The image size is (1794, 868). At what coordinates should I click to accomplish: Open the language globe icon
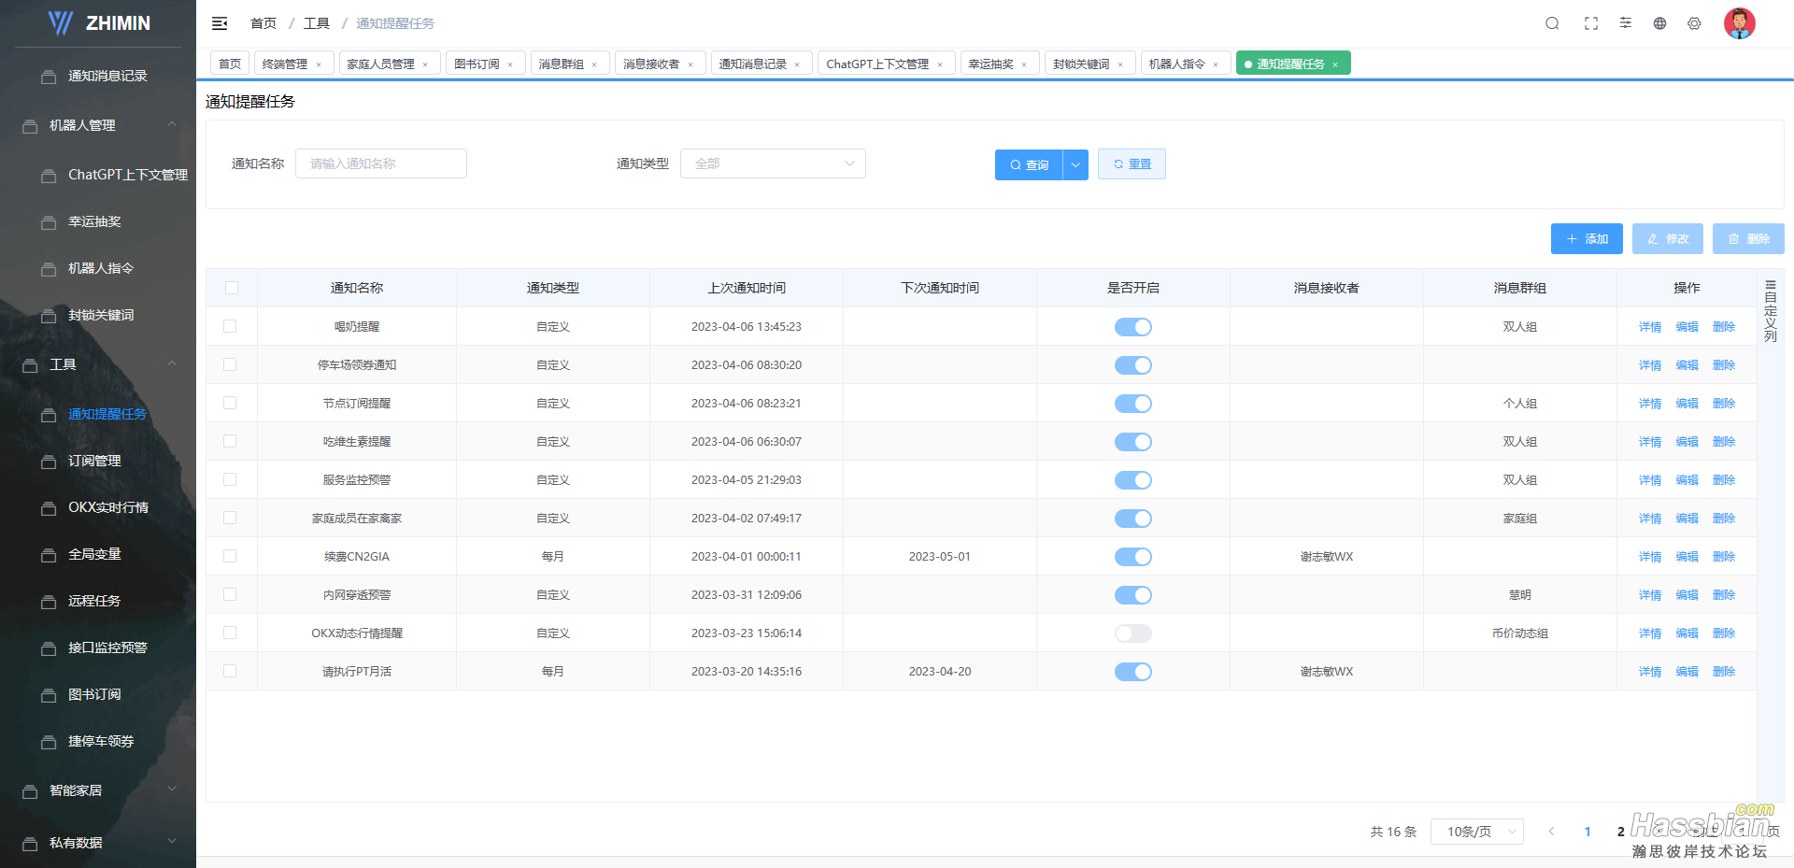tap(1659, 23)
